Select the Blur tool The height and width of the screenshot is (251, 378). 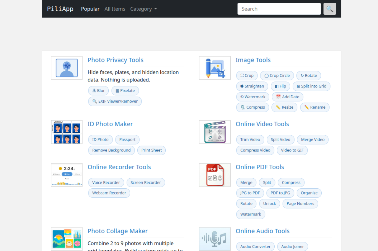tap(98, 91)
